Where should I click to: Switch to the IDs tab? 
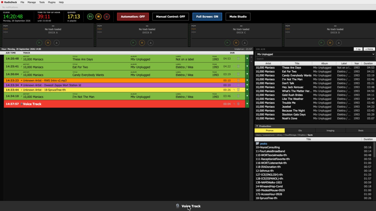300,131
